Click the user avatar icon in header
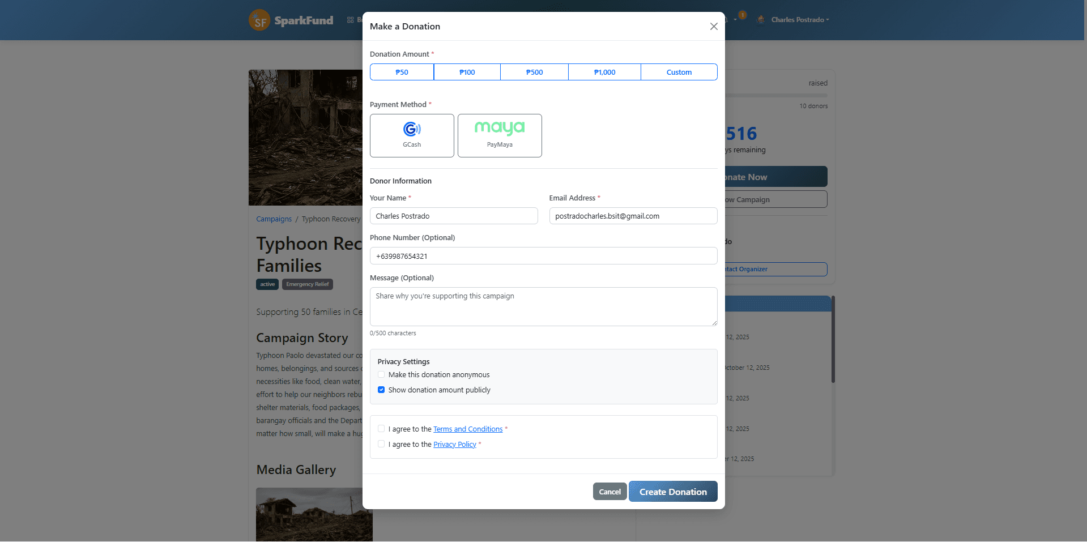1087x542 pixels. click(761, 19)
